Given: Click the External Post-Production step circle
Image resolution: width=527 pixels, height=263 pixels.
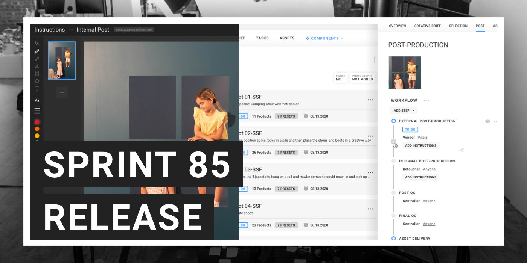Looking at the screenshot, I should (x=394, y=121).
